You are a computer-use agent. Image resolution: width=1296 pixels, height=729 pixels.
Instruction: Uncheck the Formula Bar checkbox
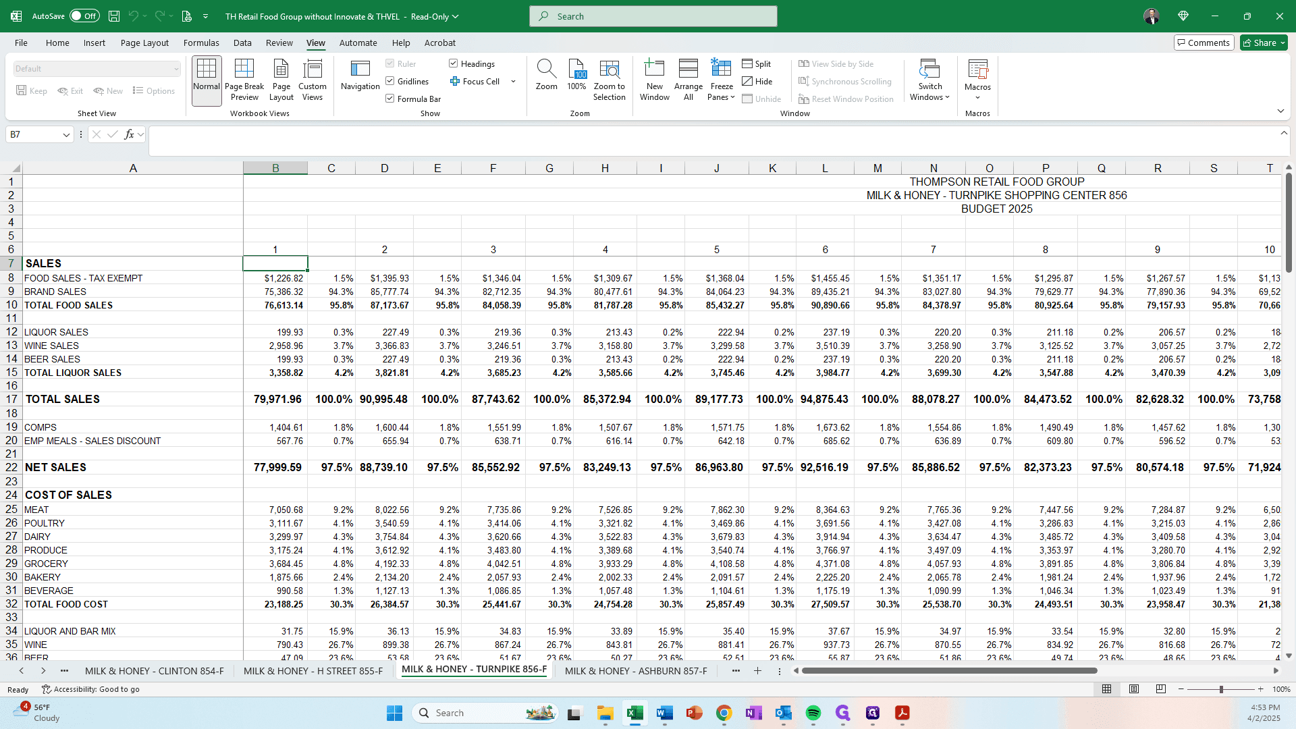390,99
